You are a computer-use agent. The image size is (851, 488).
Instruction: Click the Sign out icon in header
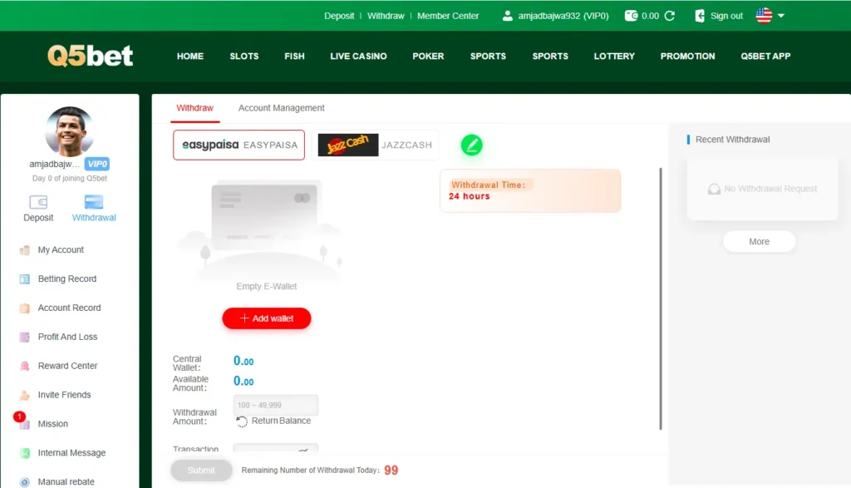[700, 16]
